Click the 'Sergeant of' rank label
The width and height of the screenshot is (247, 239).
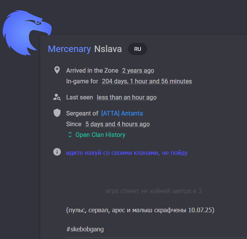(x=82, y=114)
